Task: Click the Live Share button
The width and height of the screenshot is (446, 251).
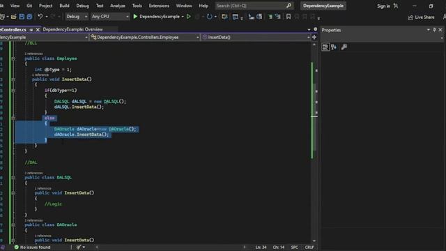Action: tap(421, 17)
